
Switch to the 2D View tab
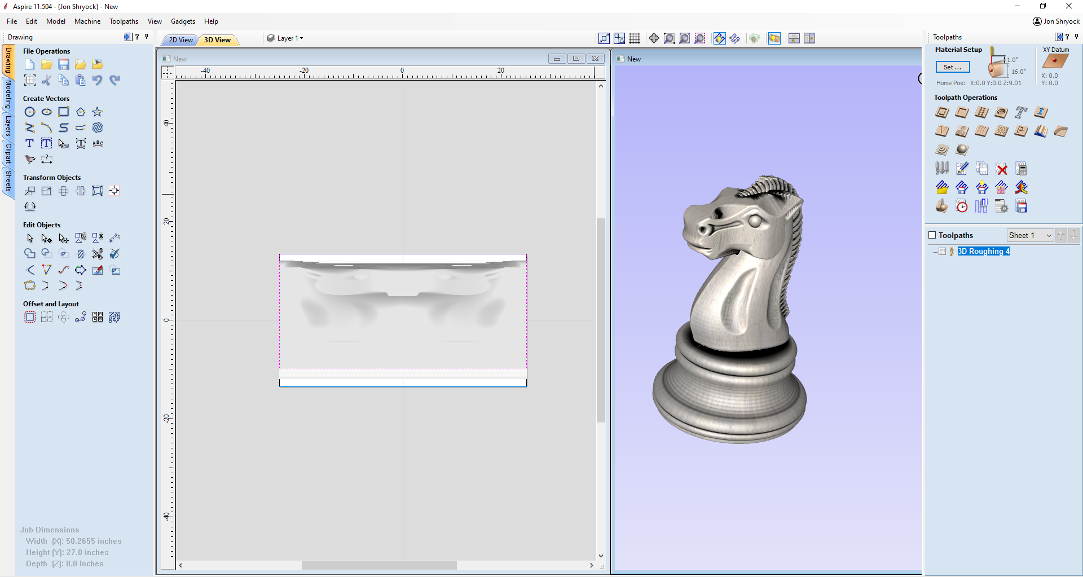(180, 40)
